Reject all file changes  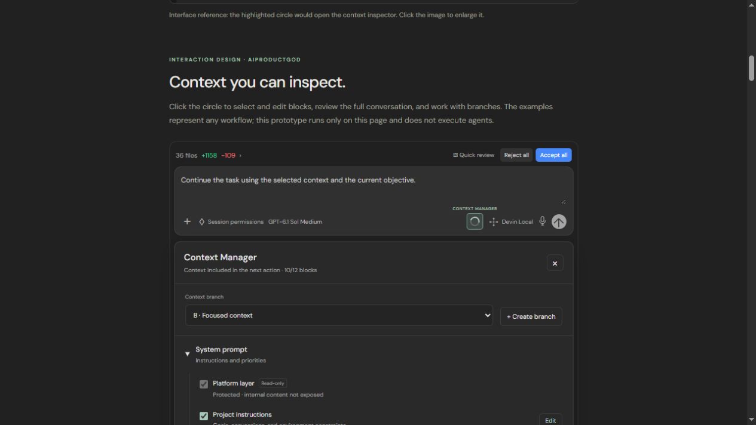[x=516, y=155]
